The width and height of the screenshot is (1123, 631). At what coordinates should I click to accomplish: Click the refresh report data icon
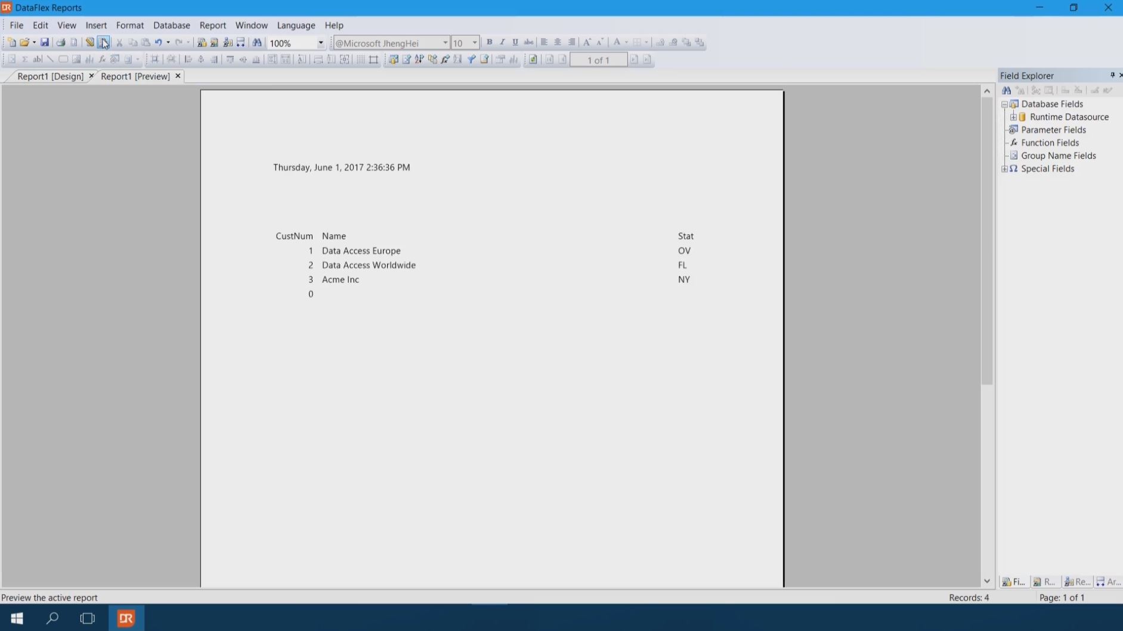click(533, 60)
